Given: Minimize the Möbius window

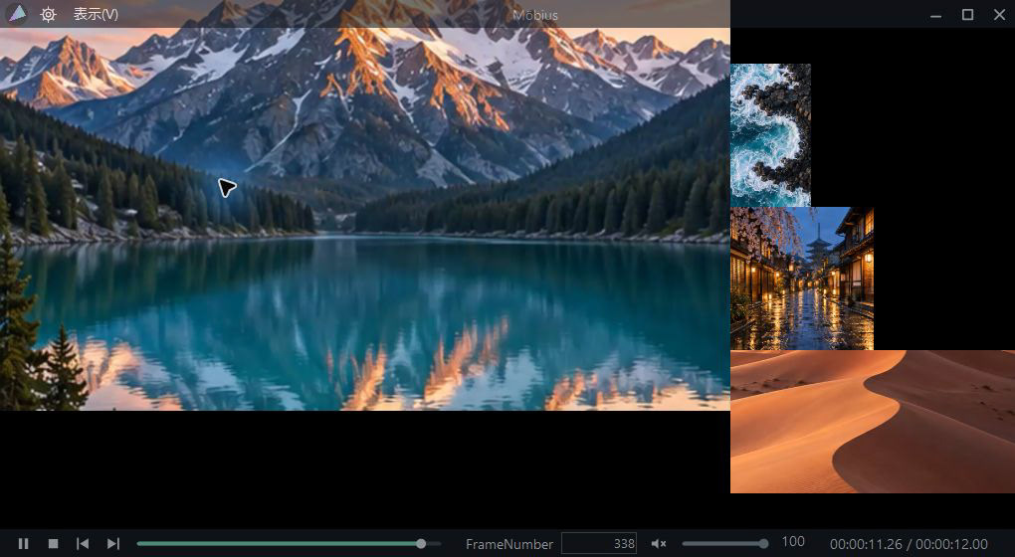Looking at the screenshot, I should click(x=936, y=15).
